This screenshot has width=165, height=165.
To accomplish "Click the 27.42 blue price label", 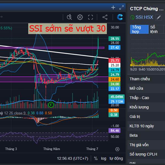I will 114,48.
